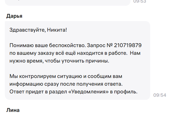Click the 09:54 message timestamp

(x=160, y=95)
